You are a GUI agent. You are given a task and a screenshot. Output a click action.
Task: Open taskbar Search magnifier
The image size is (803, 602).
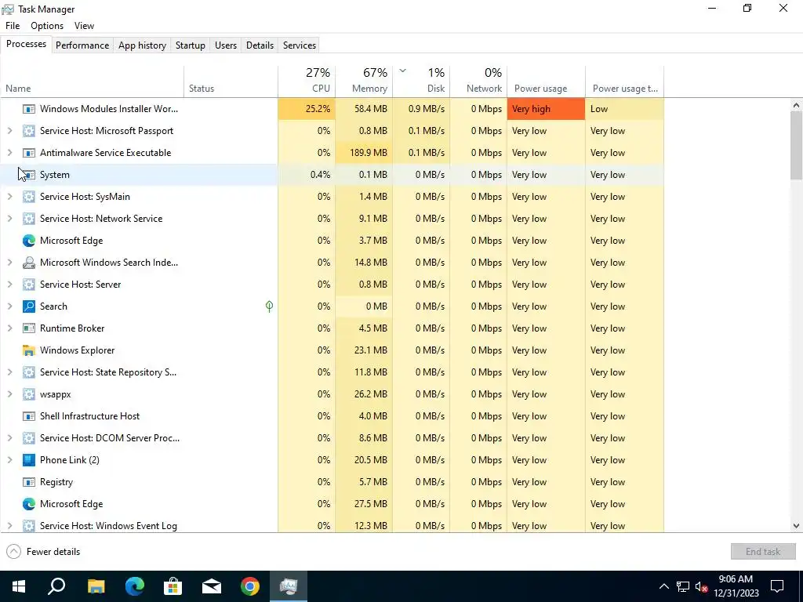(56, 586)
